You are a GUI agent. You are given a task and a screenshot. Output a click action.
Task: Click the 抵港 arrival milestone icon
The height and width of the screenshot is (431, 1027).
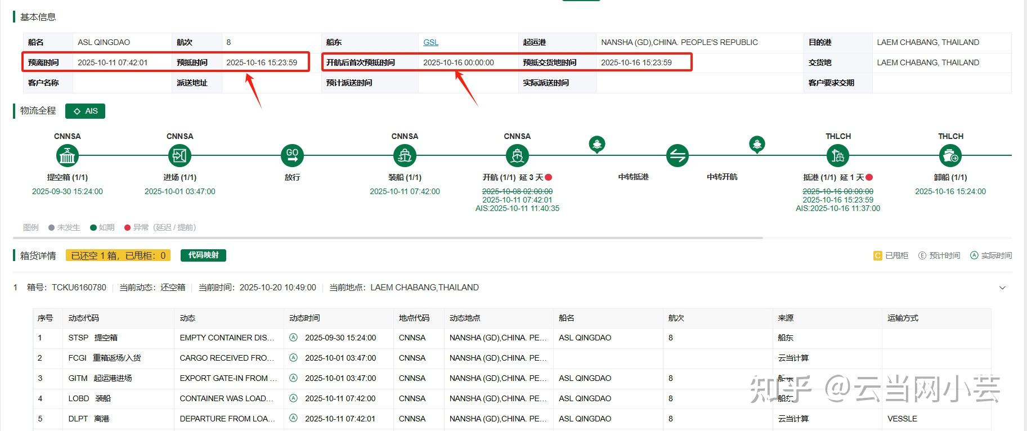[x=838, y=155]
